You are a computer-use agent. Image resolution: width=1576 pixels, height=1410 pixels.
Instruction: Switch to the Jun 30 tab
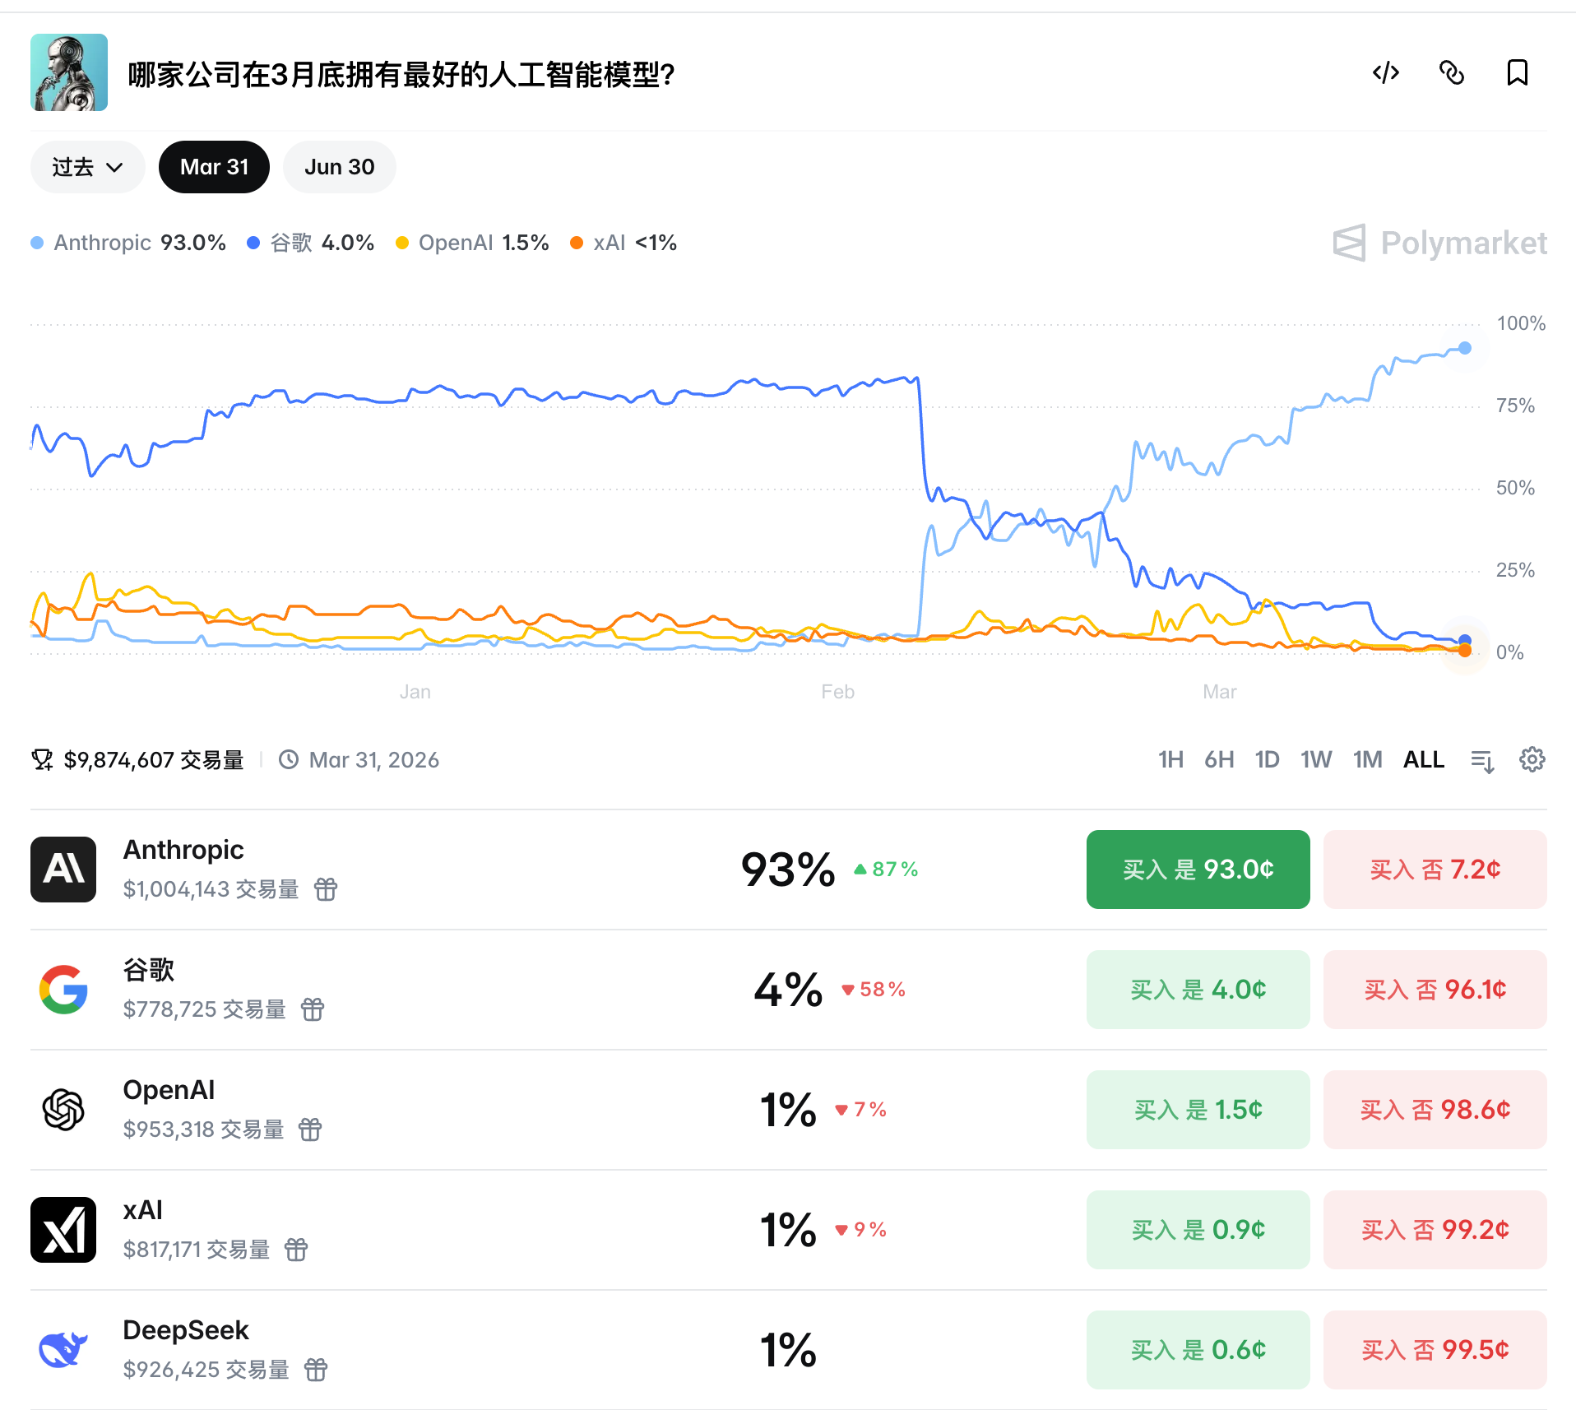[339, 167]
